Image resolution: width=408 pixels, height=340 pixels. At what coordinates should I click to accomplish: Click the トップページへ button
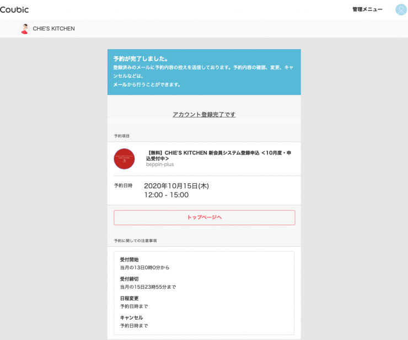pyautogui.click(x=204, y=217)
